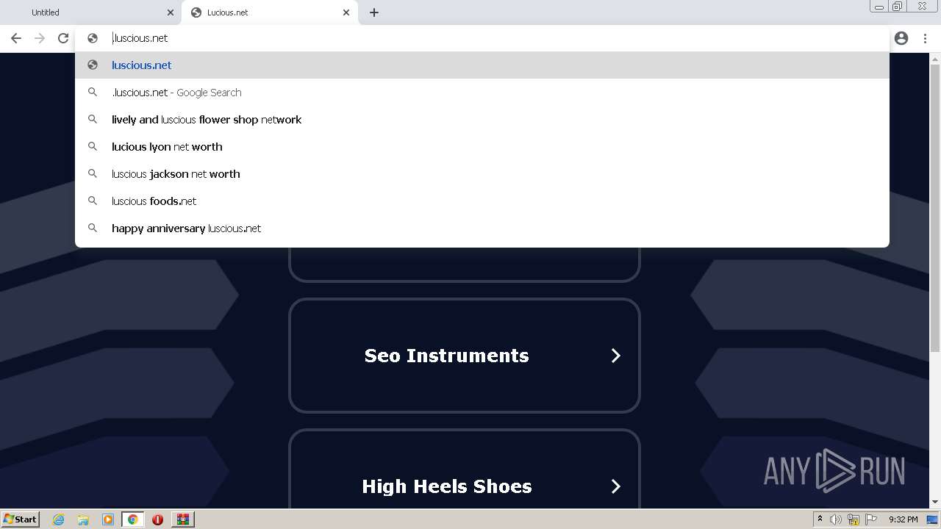This screenshot has height=529, width=941.
Task: Open the Chrome three-dot menu
Action: (925, 38)
